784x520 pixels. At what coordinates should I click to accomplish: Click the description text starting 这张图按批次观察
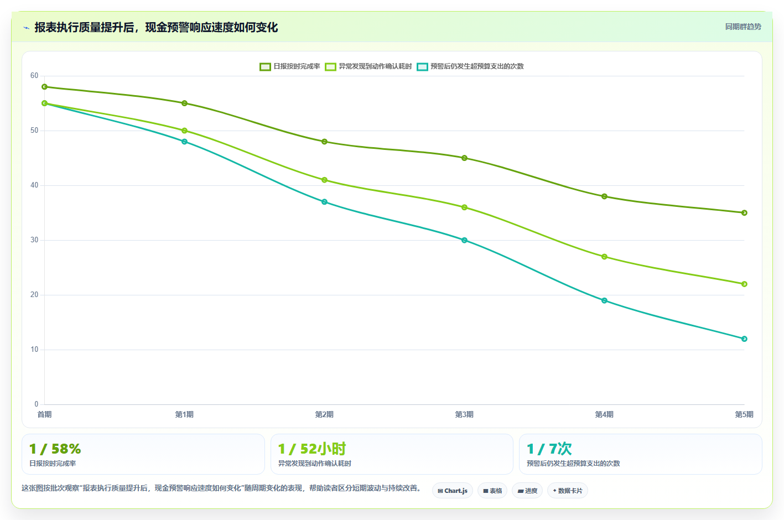coord(221,488)
